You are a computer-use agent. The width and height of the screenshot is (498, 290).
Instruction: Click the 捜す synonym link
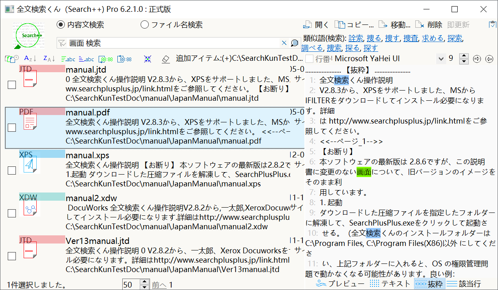[392, 38]
